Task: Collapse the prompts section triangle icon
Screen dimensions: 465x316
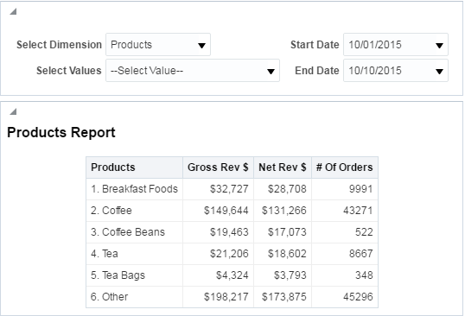Action: click(13, 11)
